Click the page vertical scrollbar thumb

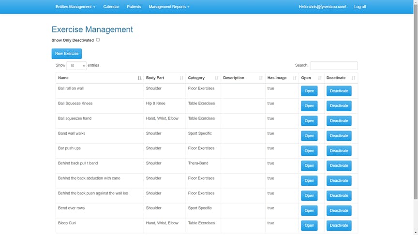416,101
